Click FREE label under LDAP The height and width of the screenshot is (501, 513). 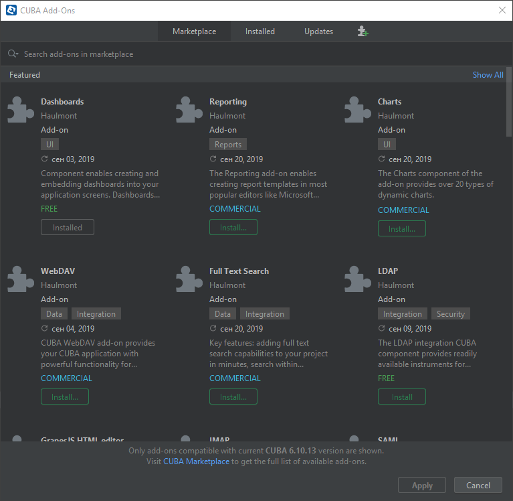(386, 378)
